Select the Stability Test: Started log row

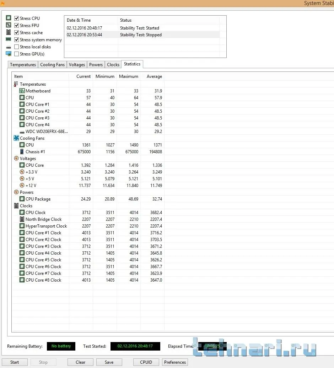pos(142,28)
